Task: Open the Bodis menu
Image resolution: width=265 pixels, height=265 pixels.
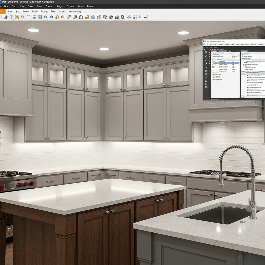Action: point(26,11)
